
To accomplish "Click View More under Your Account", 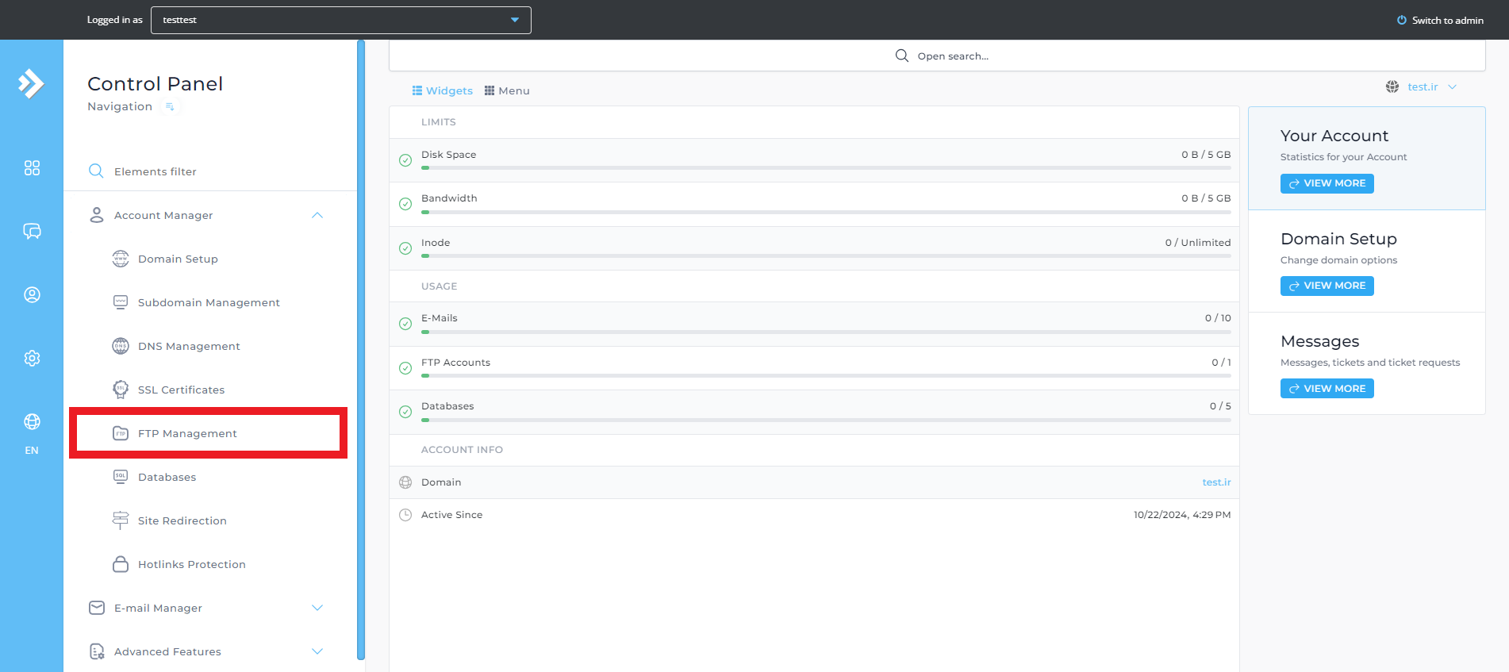I will (x=1327, y=183).
